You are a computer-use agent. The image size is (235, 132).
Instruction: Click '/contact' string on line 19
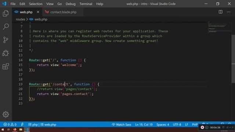tap(60, 84)
